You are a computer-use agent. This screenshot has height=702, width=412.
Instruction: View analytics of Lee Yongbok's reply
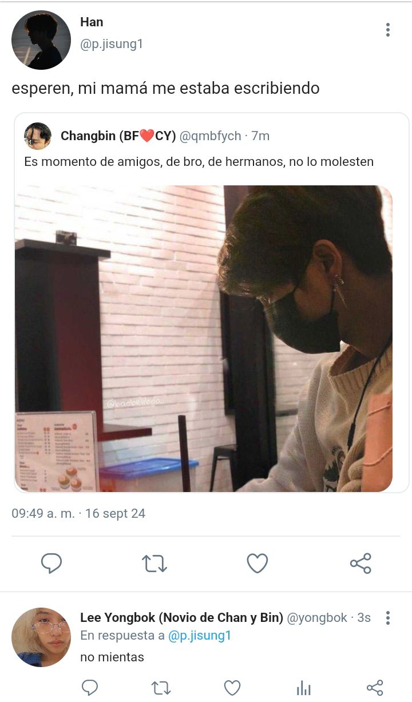tap(303, 688)
